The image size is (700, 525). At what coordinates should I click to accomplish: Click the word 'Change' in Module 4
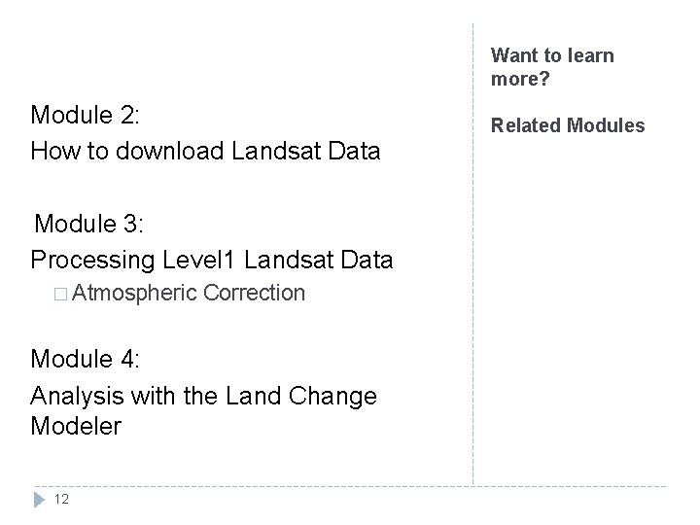(332, 397)
